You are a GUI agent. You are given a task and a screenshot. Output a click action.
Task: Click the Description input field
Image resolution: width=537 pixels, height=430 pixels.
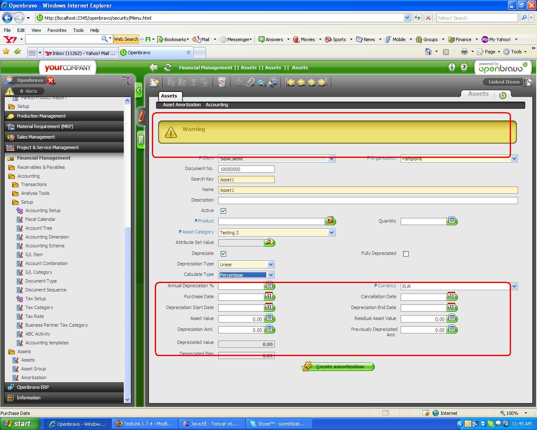click(x=368, y=201)
